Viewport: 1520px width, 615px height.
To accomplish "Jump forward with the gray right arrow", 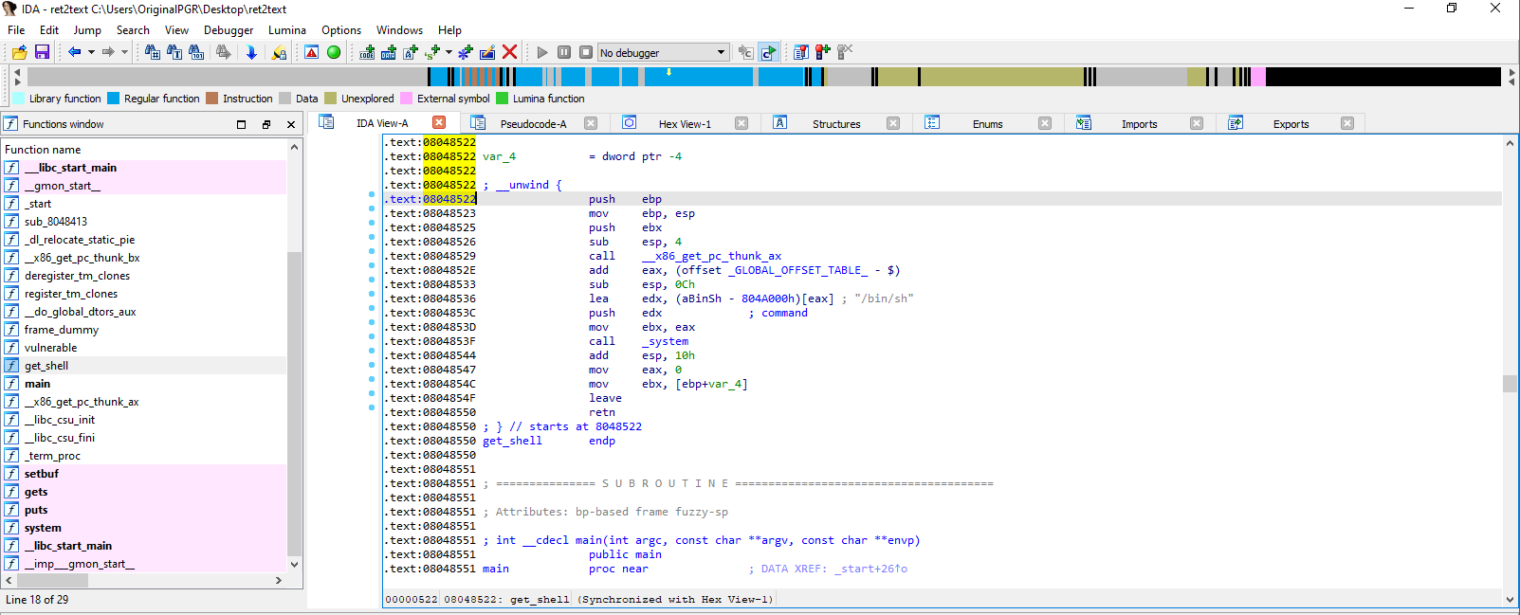I will coord(108,52).
